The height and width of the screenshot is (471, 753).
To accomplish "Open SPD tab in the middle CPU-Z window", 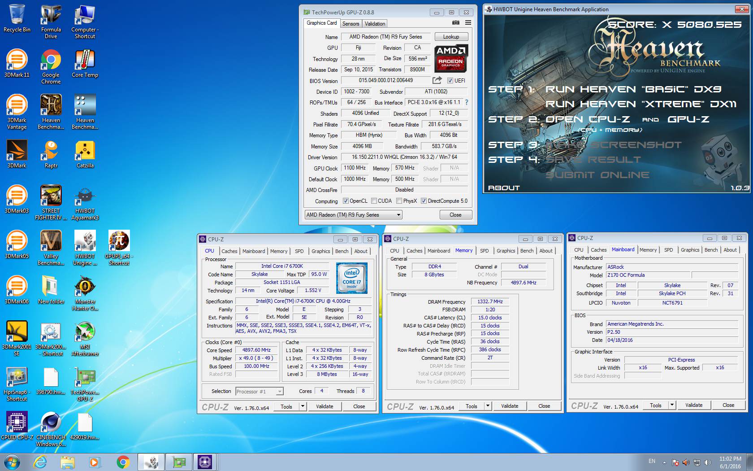I will click(485, 251).
